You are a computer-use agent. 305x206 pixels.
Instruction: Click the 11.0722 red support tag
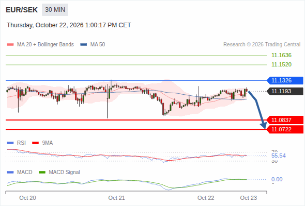285,129
